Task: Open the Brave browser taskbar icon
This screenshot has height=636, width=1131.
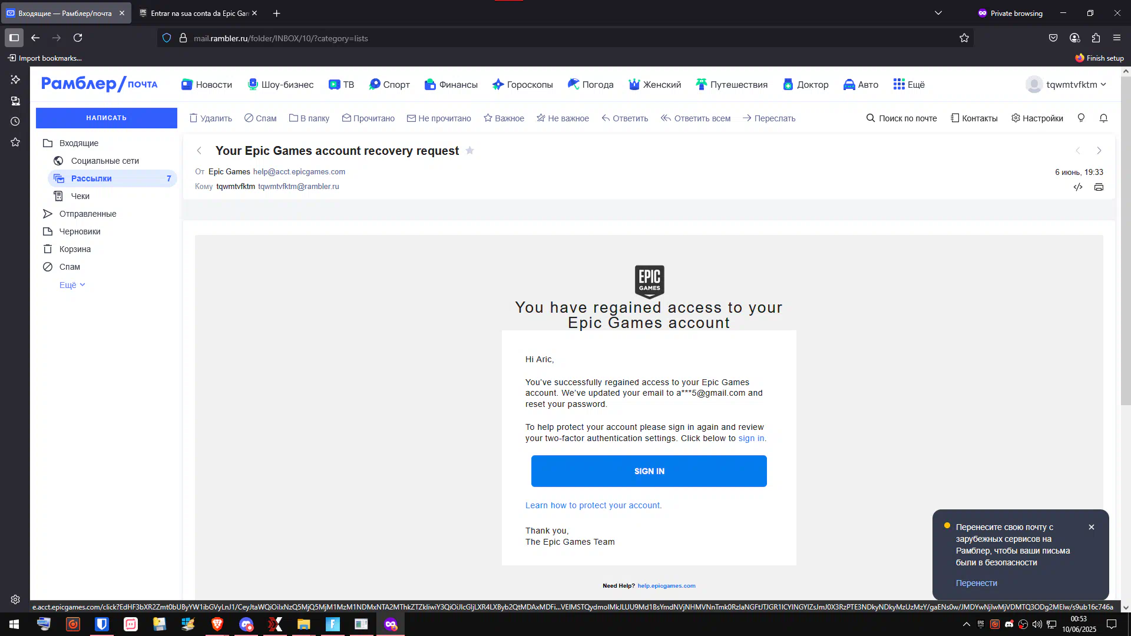Action: pos(217,624)
